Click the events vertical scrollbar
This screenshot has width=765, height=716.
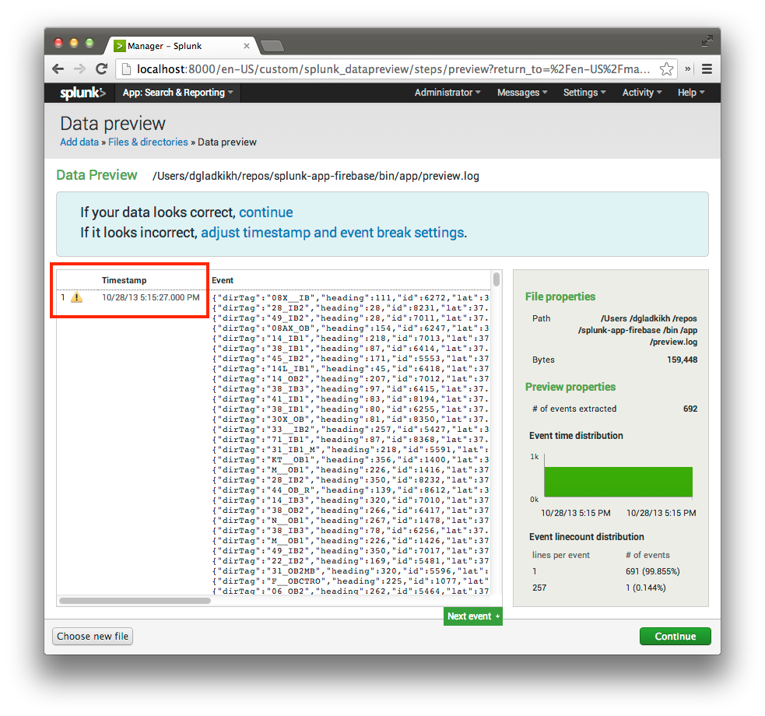pyautogui.click(x=497, y=279)
